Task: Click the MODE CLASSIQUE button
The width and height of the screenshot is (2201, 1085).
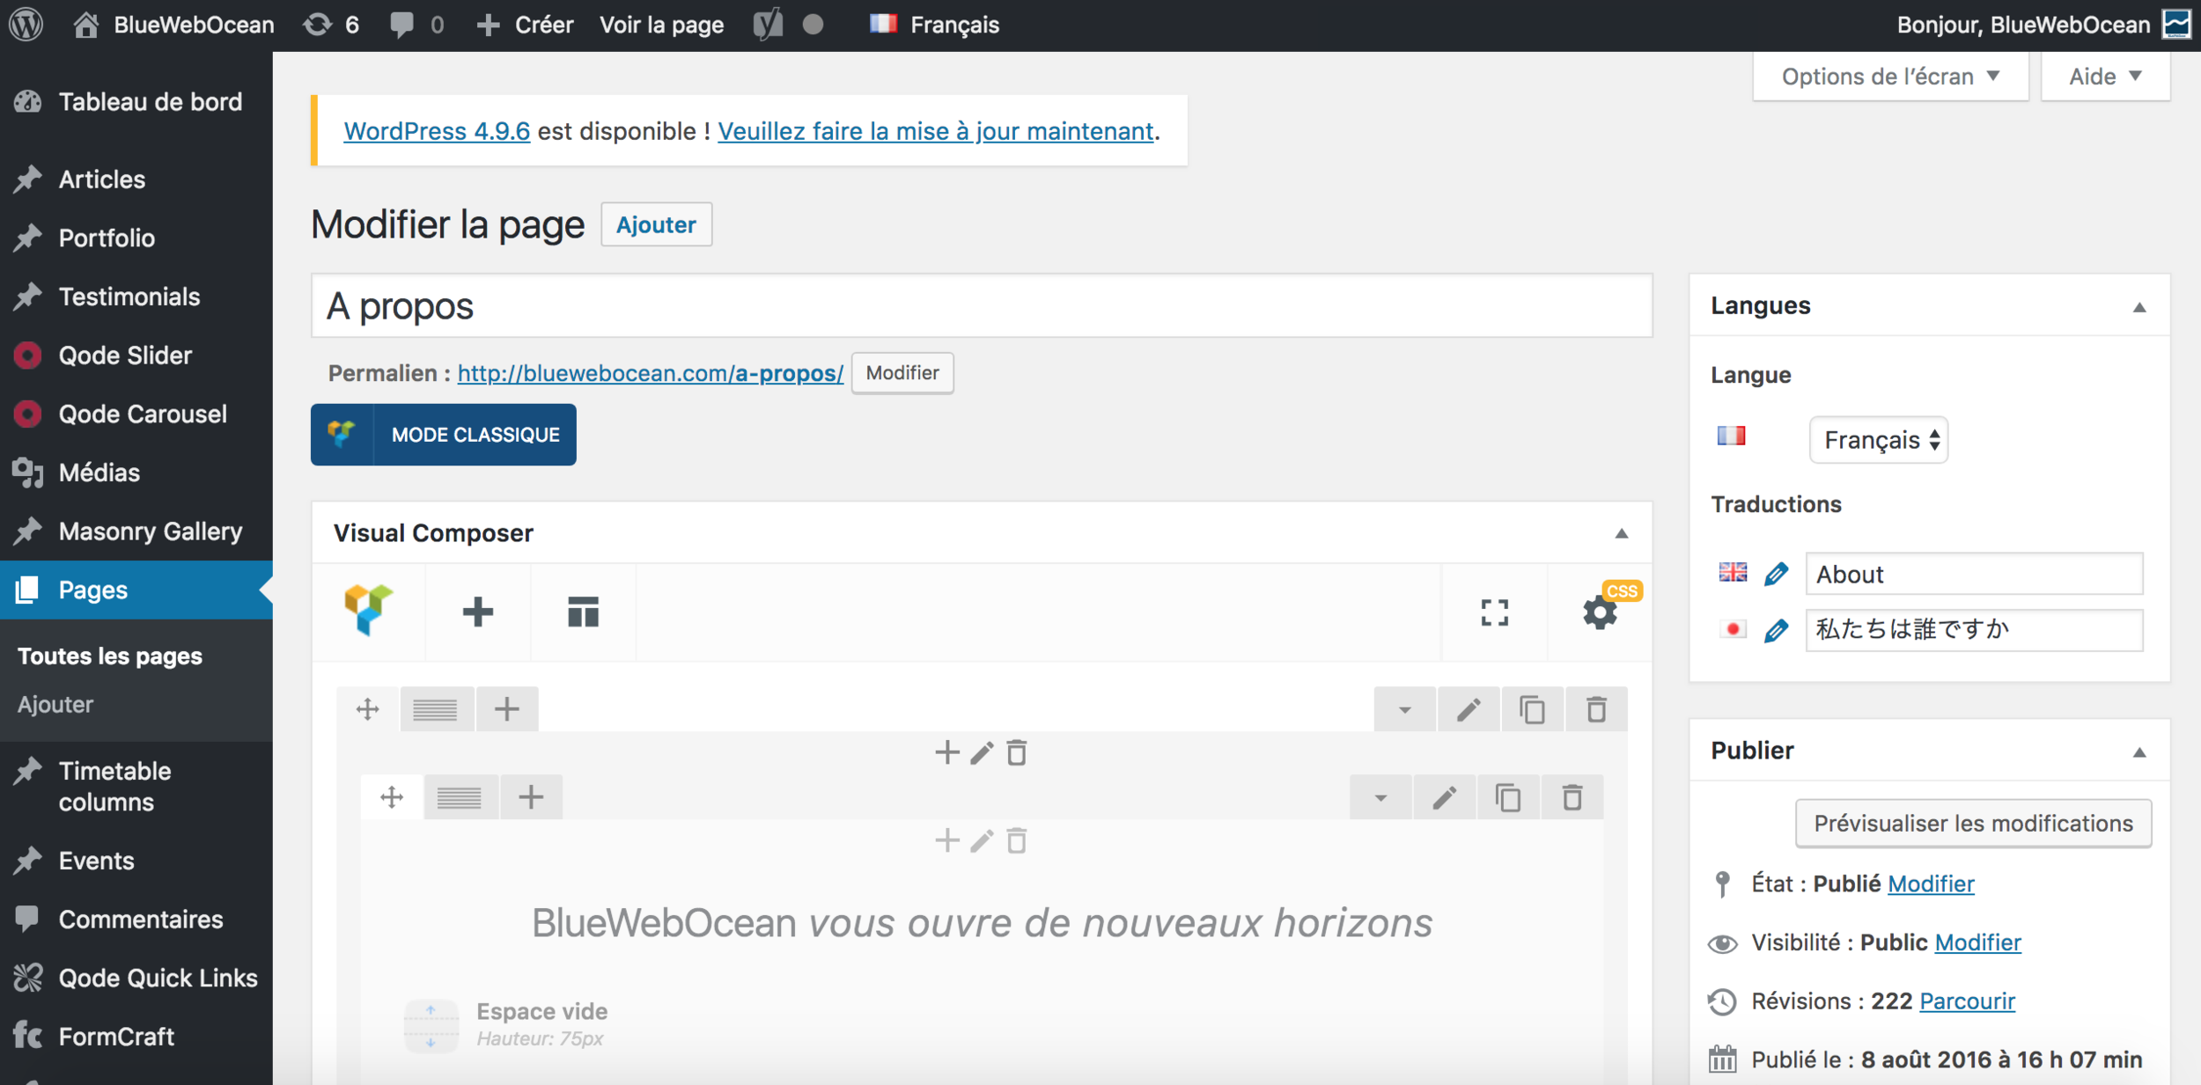Action: [444, 435]
